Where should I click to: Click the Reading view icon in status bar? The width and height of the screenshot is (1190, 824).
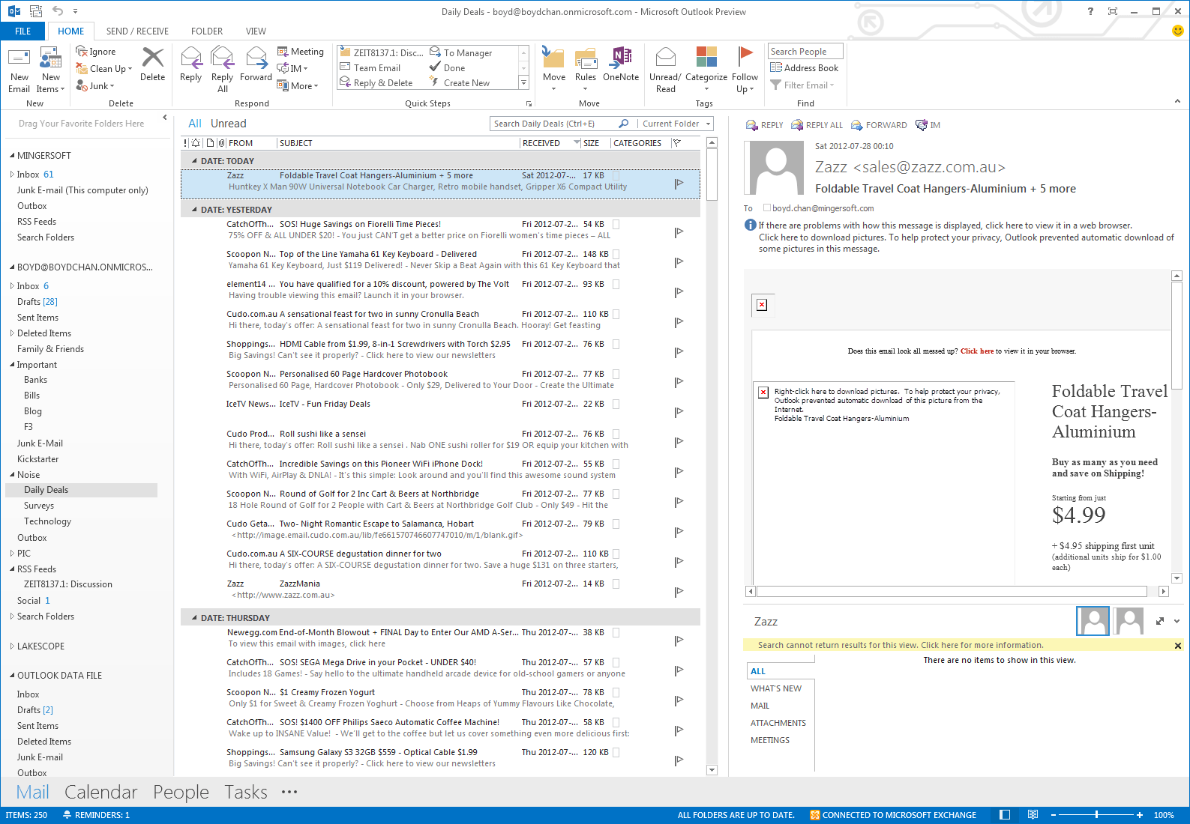coord(1033,815)
